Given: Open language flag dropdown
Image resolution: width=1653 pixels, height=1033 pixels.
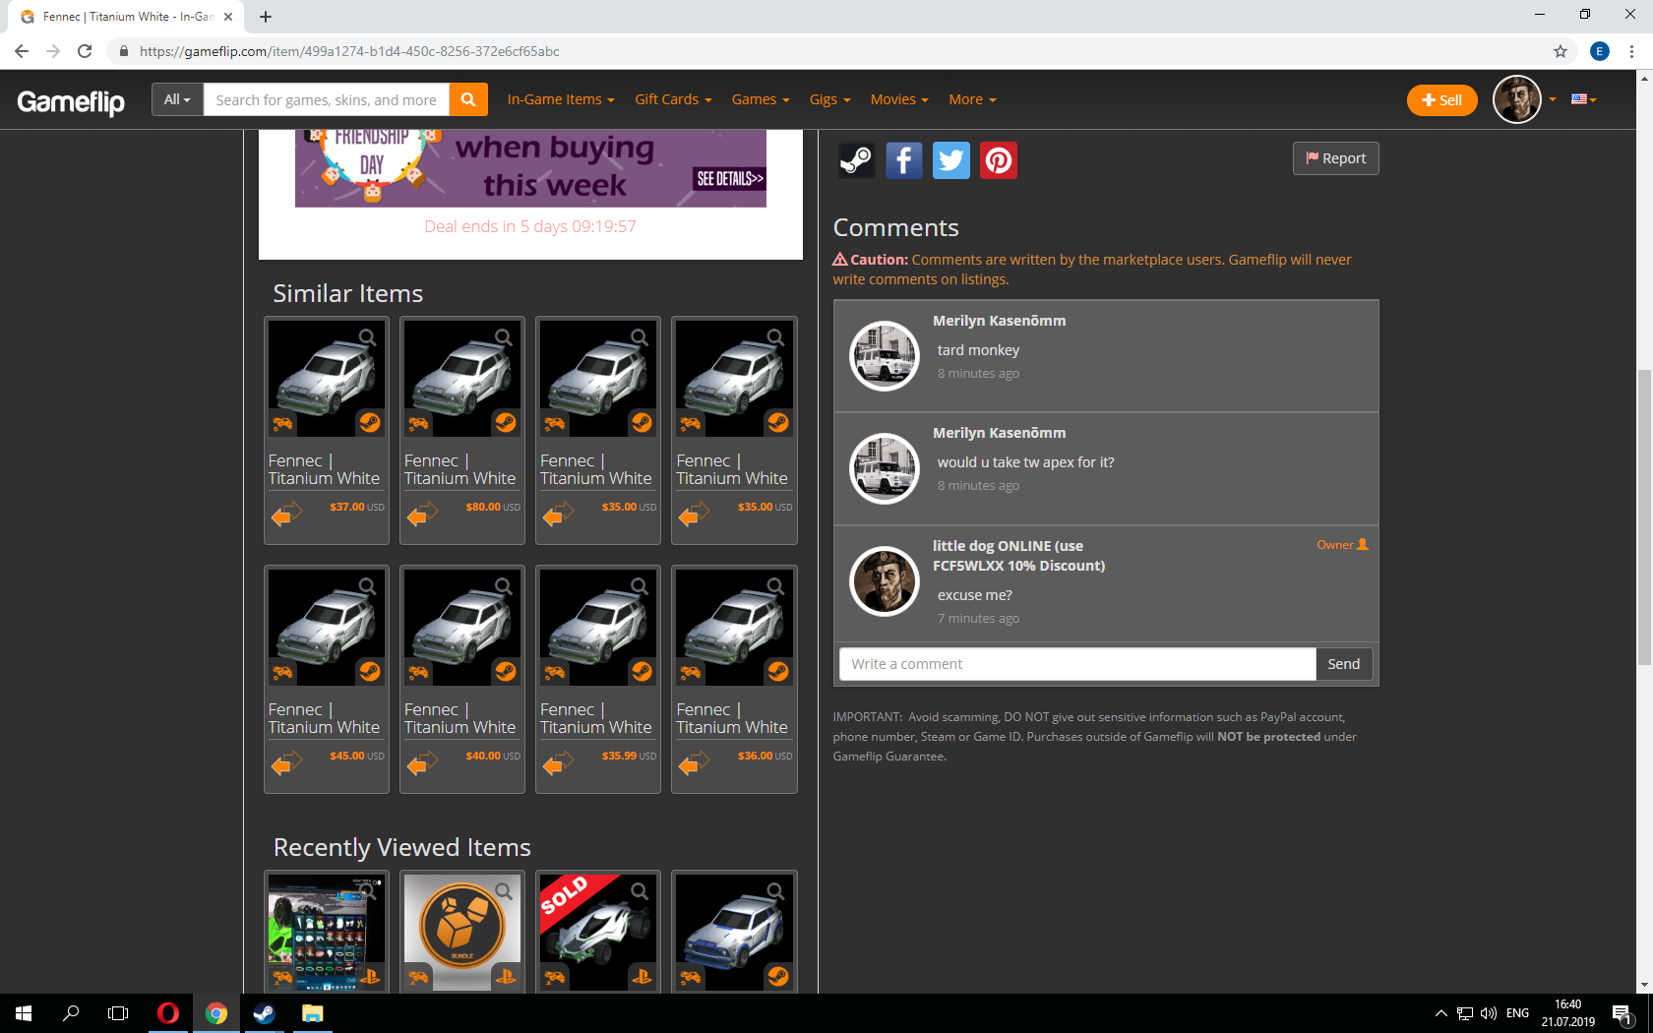Looking at the screenshot, I should pos(1584,99).
